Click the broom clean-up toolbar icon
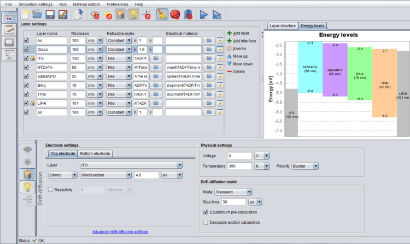 163,15
